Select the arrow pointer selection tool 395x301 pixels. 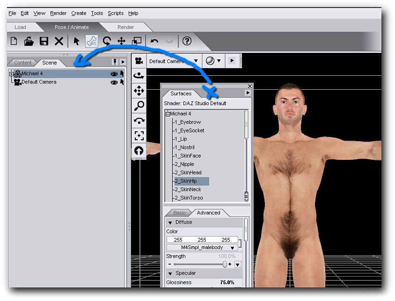pyautogui.click(x=76, y=41)
